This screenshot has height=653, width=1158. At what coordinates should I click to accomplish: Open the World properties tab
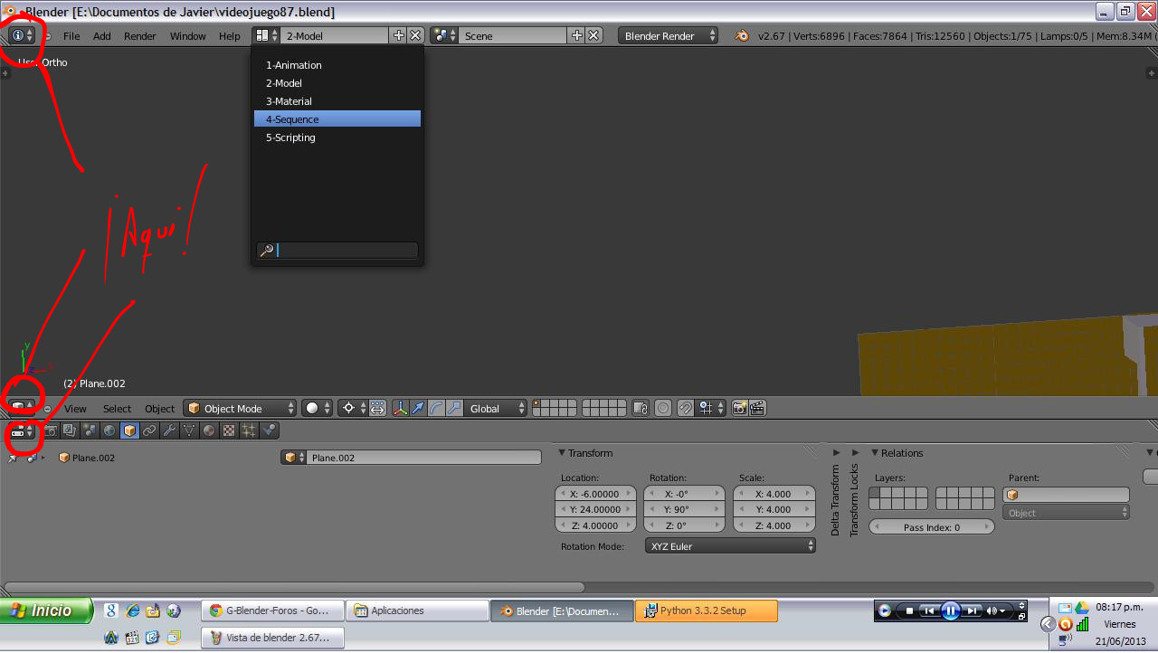click(x=109, y=431)
